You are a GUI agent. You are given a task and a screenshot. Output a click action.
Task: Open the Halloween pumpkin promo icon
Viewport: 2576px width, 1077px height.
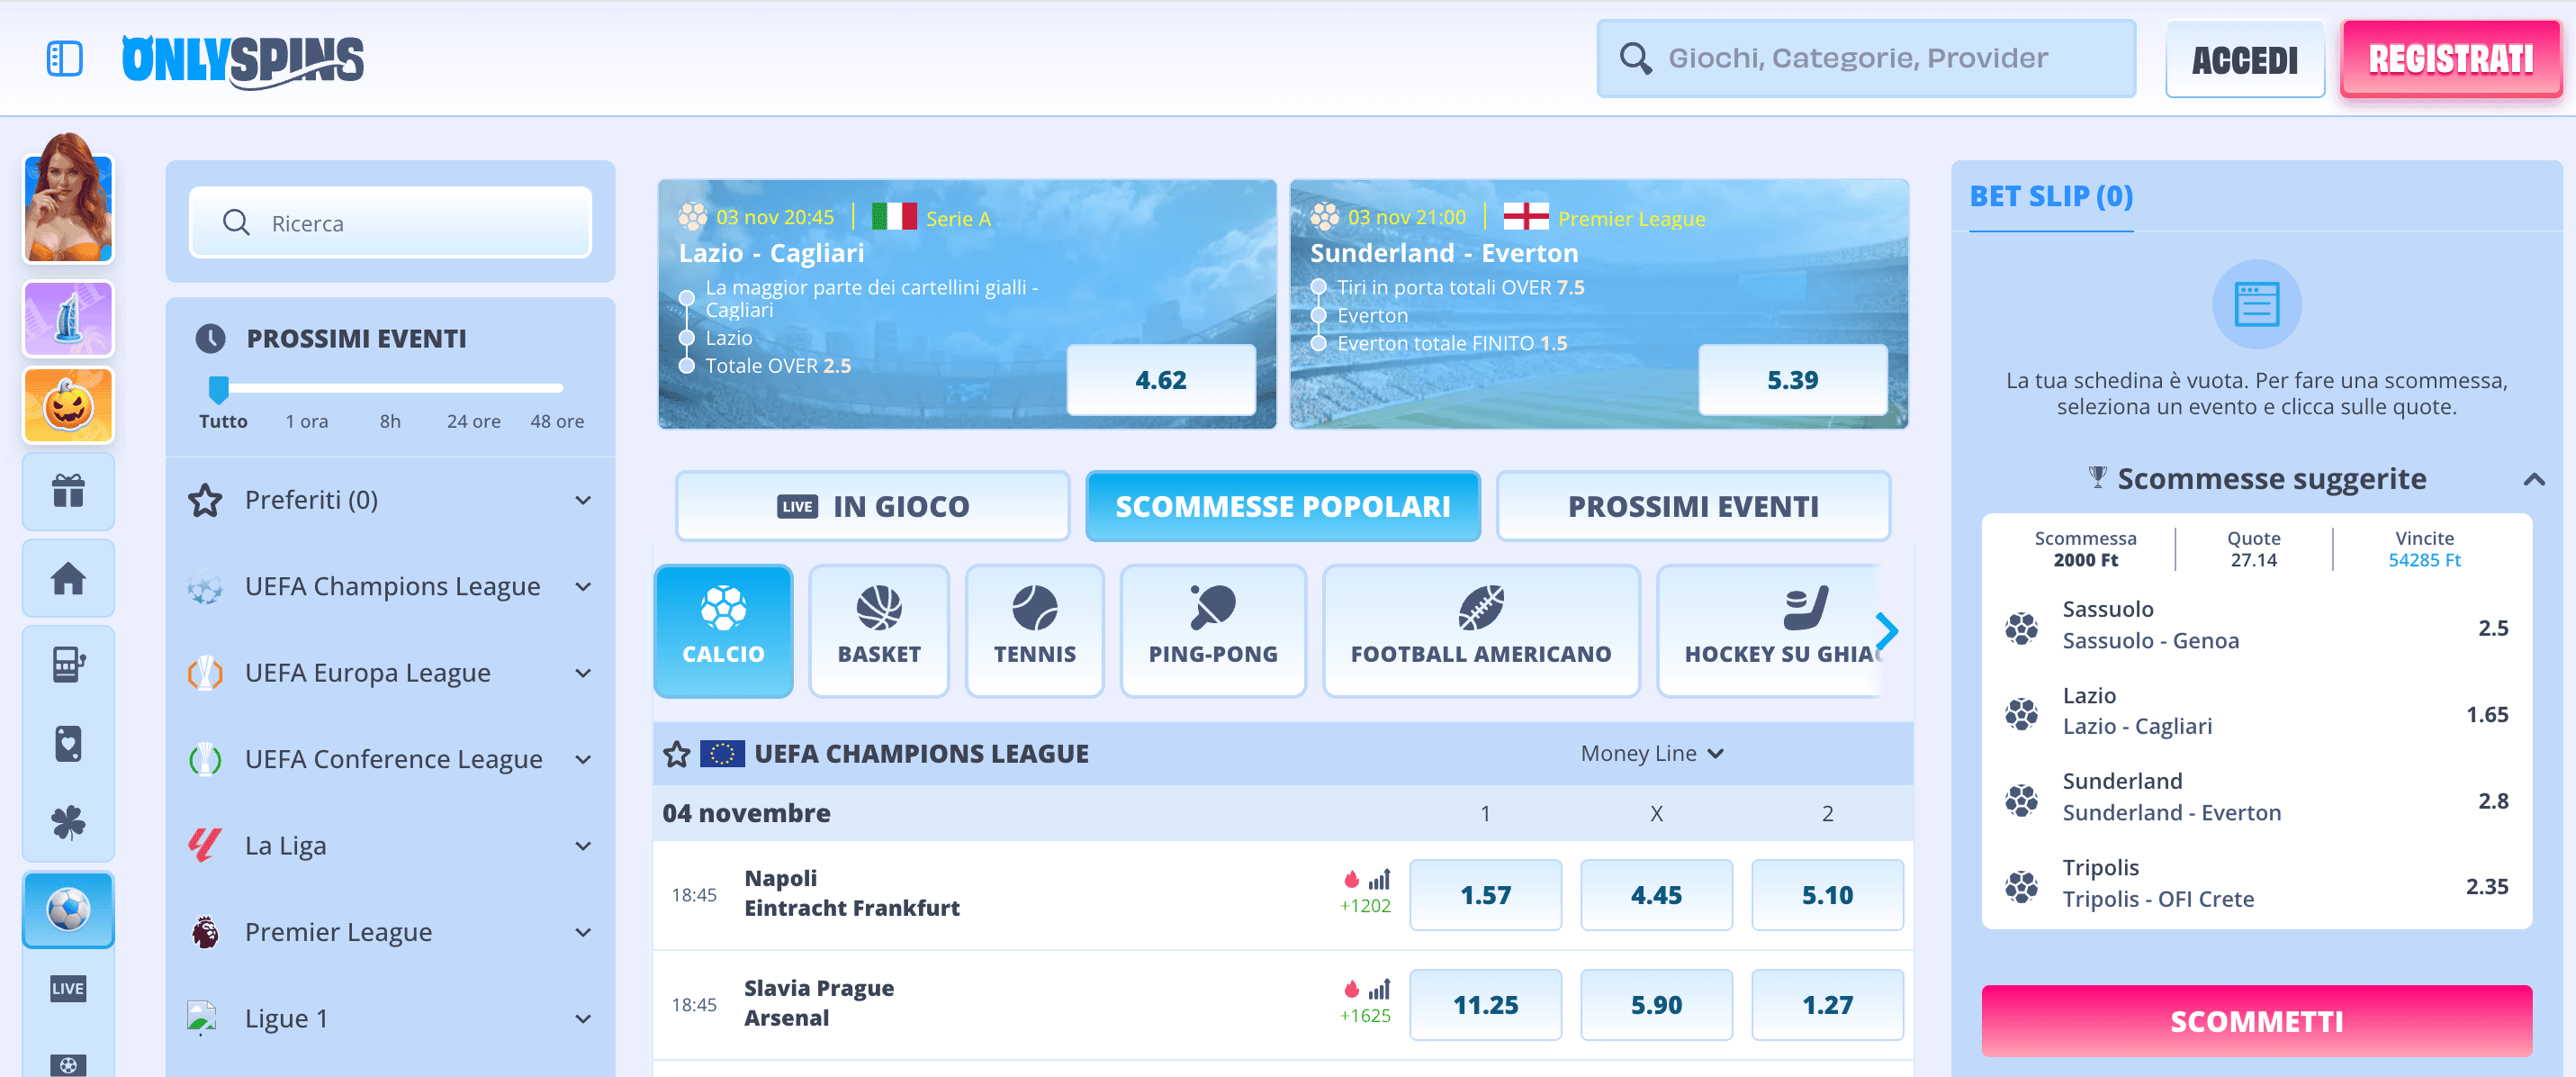click(67, 405)
